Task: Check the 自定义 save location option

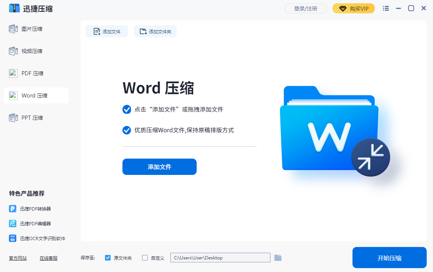Action: (x=144, y=258)
